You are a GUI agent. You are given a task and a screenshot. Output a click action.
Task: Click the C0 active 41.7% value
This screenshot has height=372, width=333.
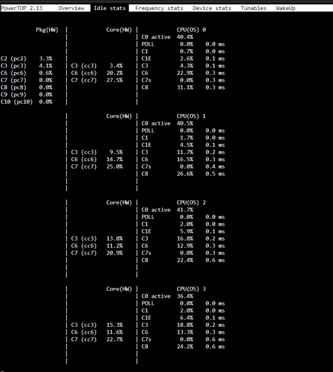click(x=185, y=210)
